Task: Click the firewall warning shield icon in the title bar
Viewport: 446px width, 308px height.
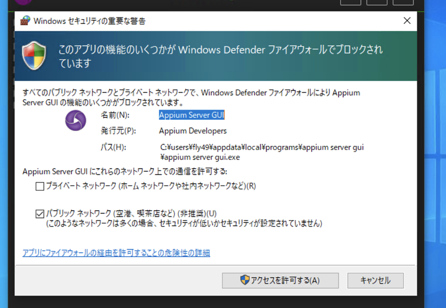Action: (x=24, y=21)
